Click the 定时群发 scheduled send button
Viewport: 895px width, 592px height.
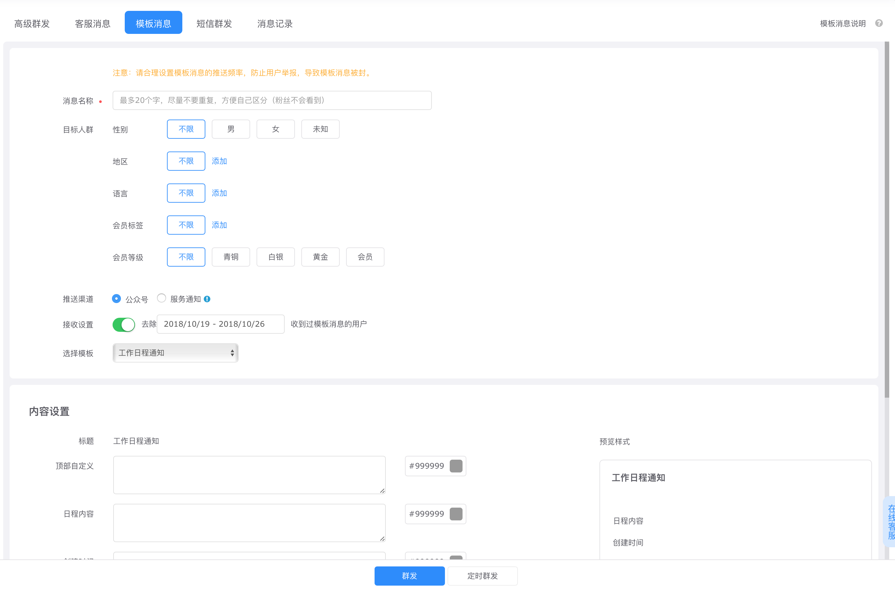pyautogui.click(x=482, y=576)
